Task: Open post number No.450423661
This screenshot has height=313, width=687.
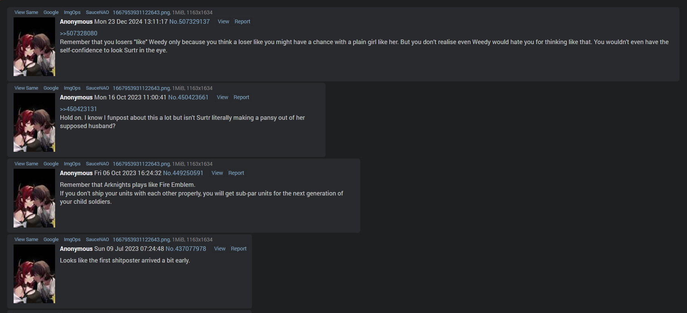Action: 188,97
